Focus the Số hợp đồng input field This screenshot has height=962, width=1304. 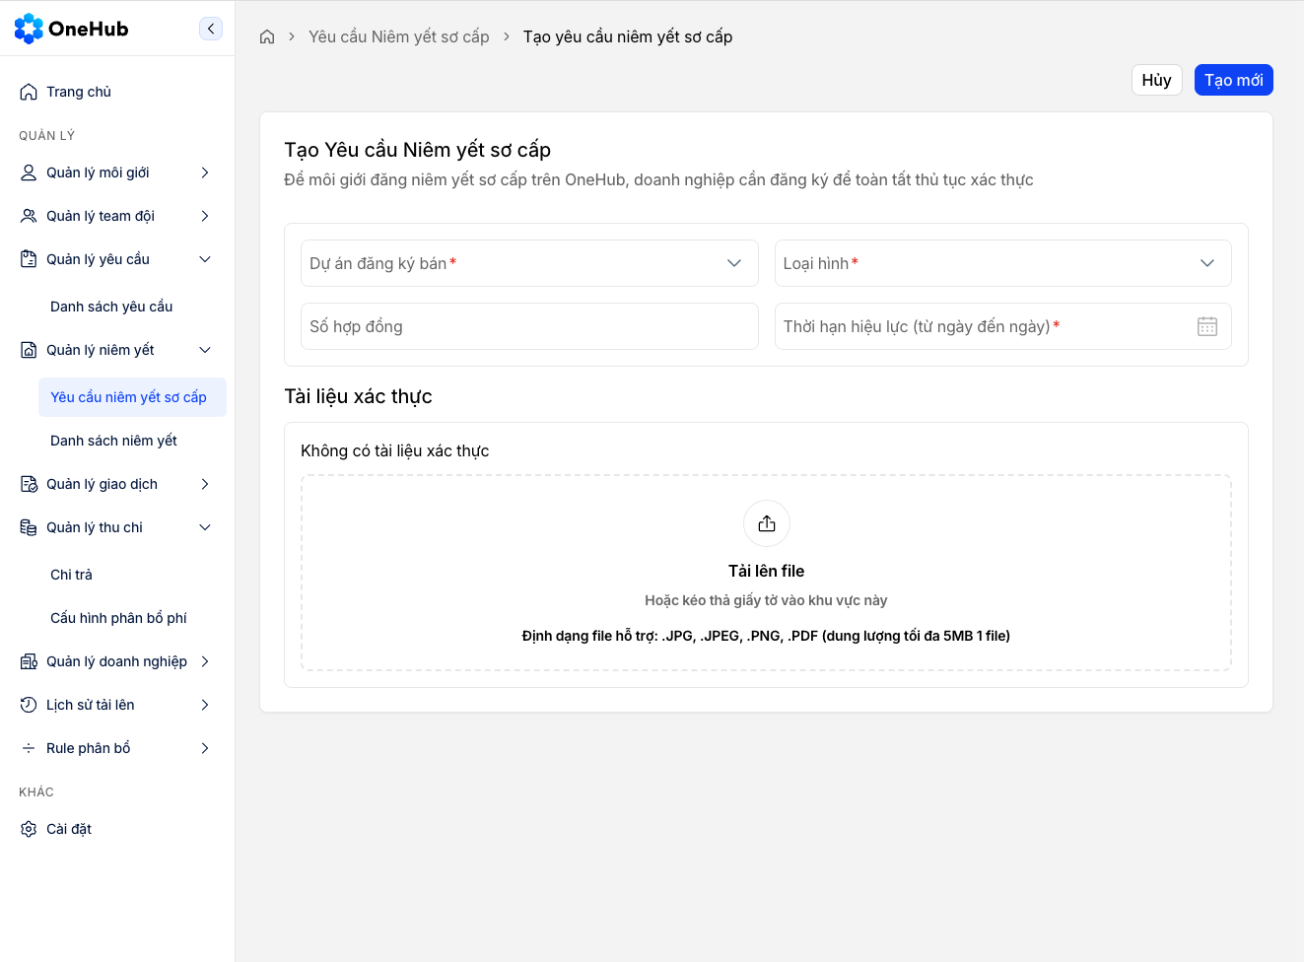(529, 326)
